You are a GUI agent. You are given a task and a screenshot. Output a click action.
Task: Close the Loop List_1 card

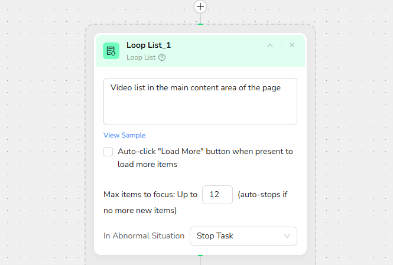click(x=291, y=45)
